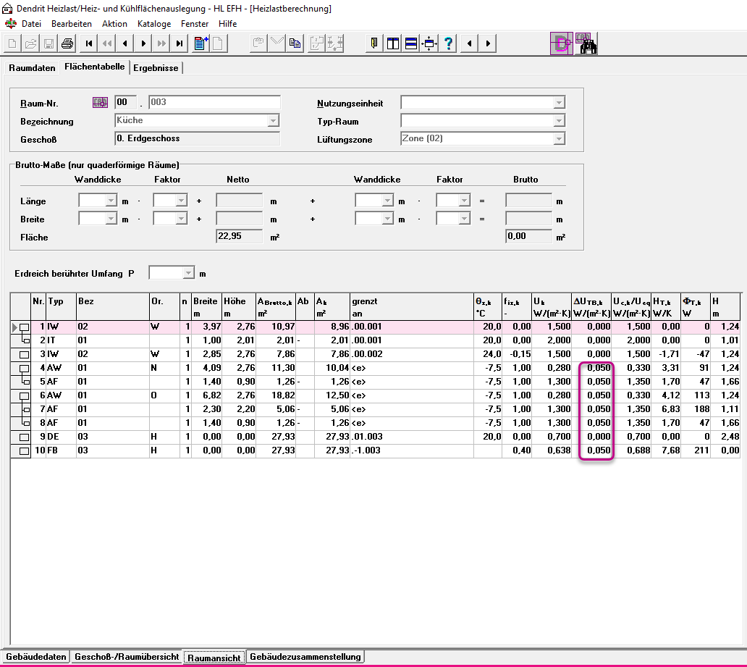Click the rewind double-arrow icon
The width and height of the screenshot is (747, 667).
(106, 44)
